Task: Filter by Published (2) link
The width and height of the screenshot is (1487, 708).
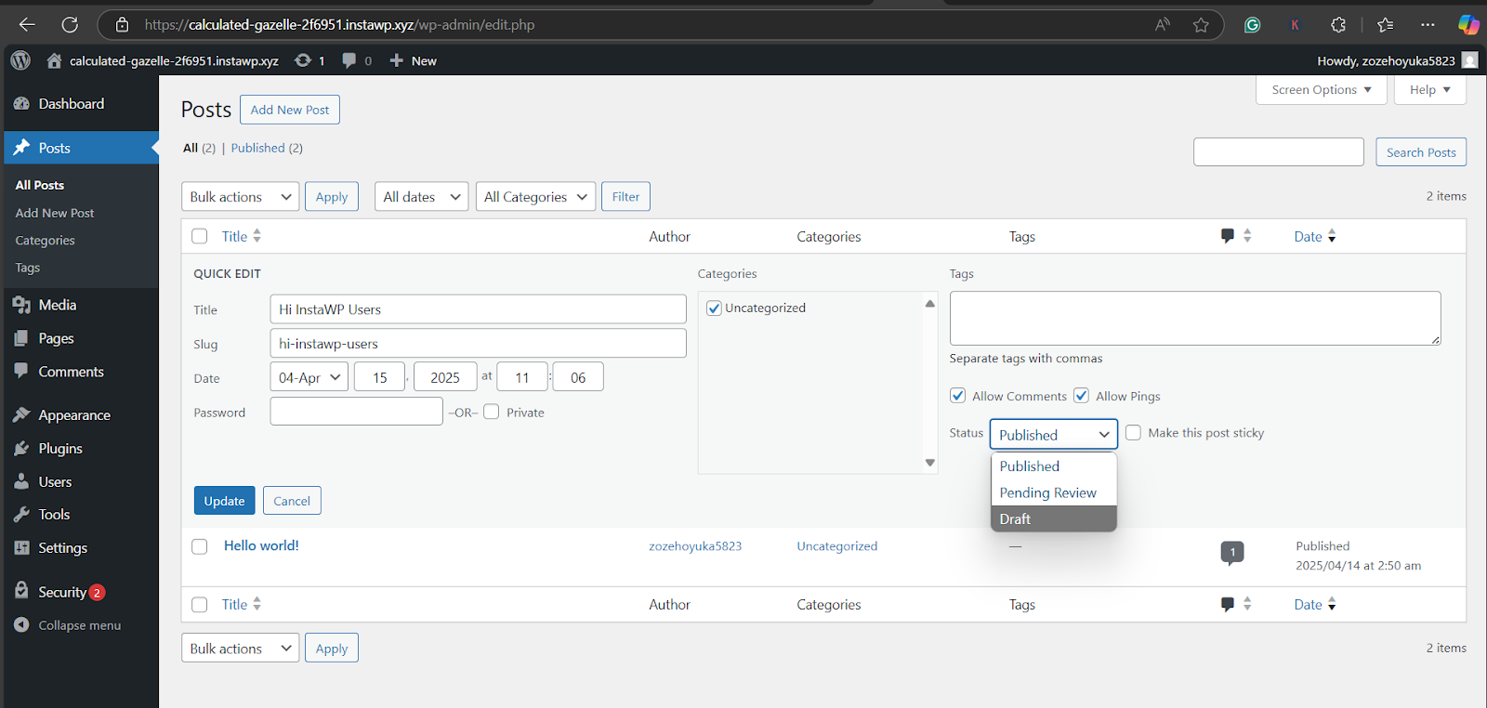Action: 267,148
